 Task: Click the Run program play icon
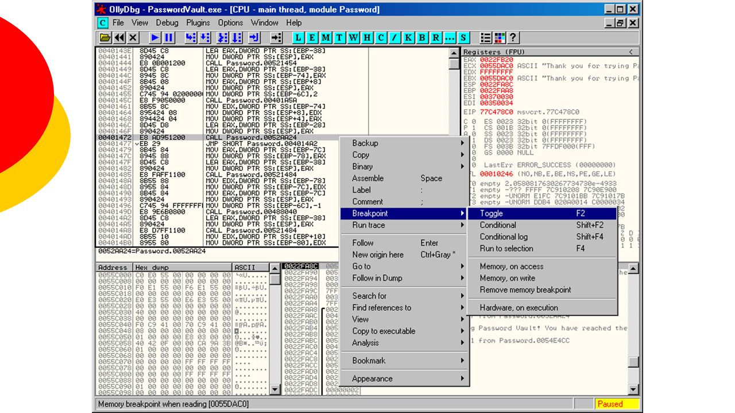point(155,38)
